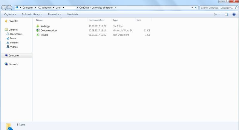Go to Computer in the breadcrumb path
Image resolution: width=239 pixels, height=130 pixels.
(28, 7)
